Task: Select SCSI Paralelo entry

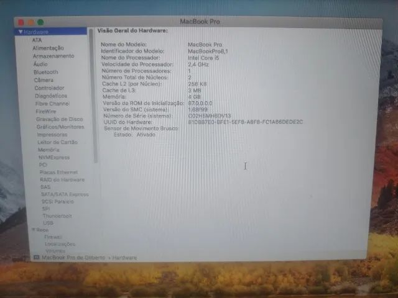Action: [58, 201]
